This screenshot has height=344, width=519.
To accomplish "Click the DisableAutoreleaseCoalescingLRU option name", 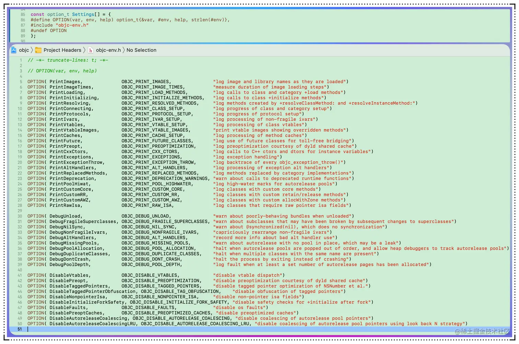I will pos(93,324).
